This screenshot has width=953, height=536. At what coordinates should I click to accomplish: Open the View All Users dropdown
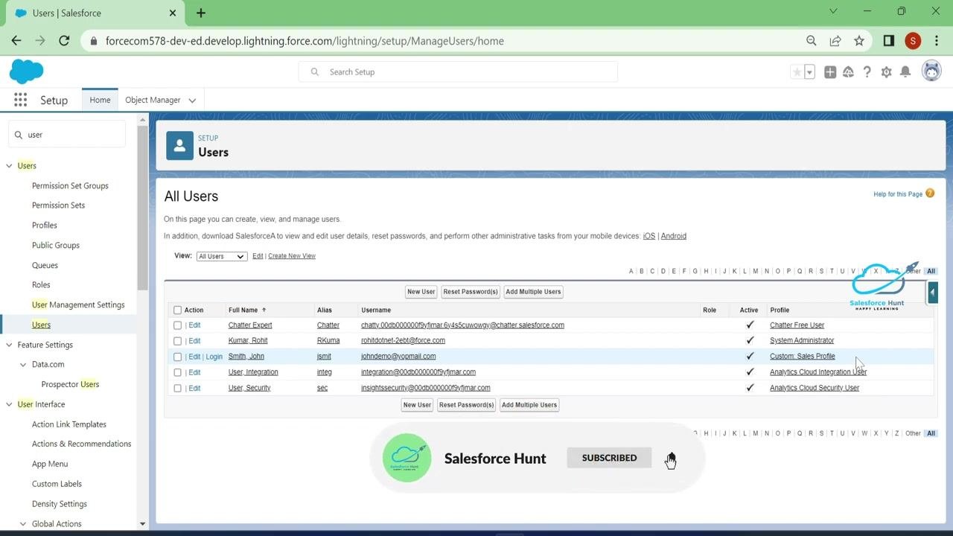pyautogui.click(x=221, y=256)
